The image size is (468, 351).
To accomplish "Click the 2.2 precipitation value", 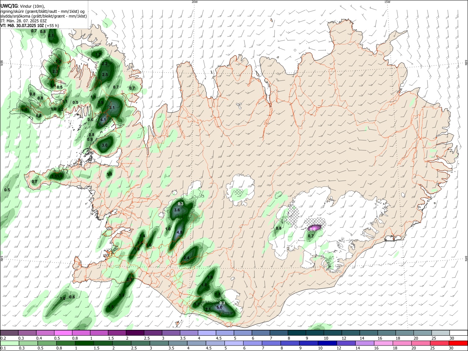I will click(105, 64).
